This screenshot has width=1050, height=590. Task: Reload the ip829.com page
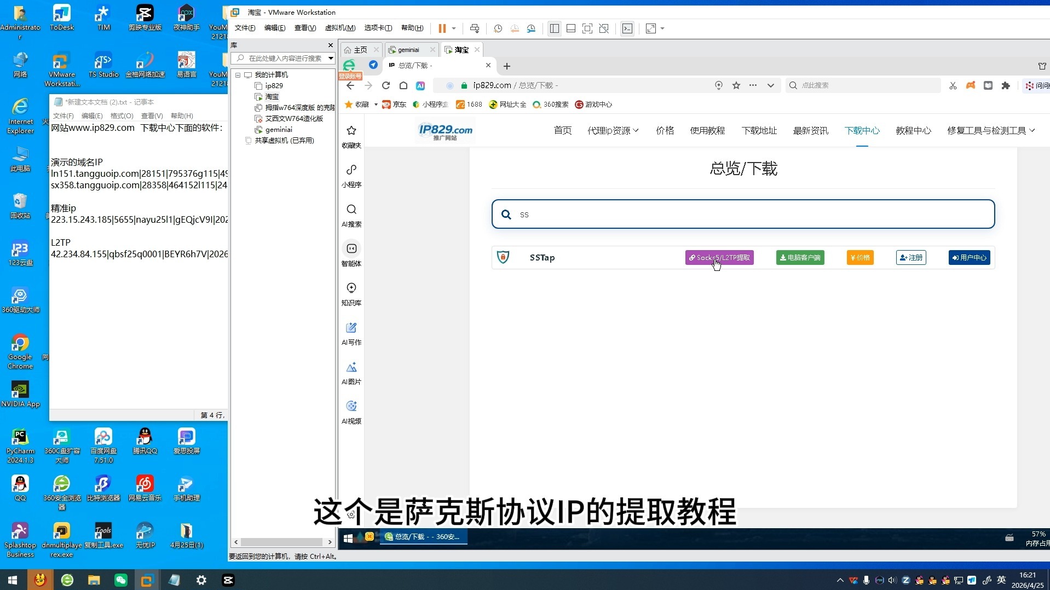coord(386,85)
